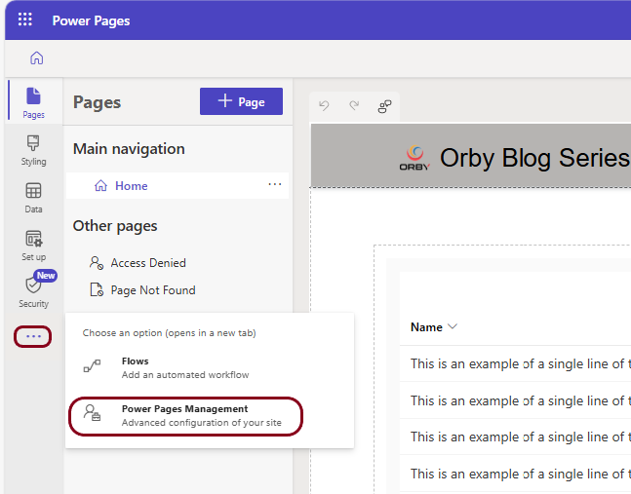Viewport: 631px width, 494px height.
Task: Open the Data workspace
Action: [33, 198]
